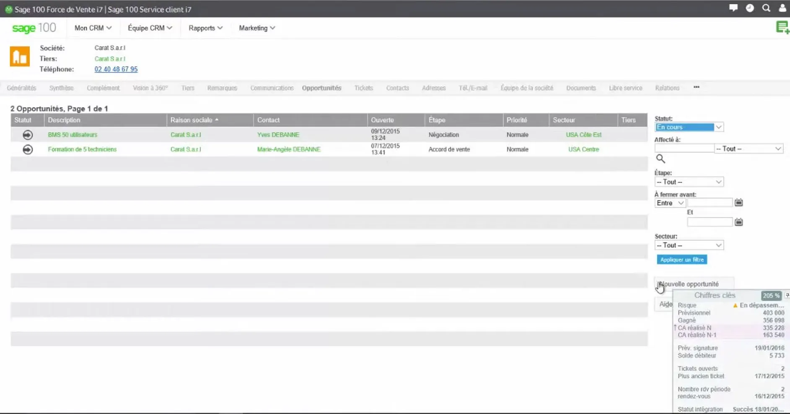Click the first À fermer avant date field
The width and height of the screenshot is (790, 414).
[710, 203]
